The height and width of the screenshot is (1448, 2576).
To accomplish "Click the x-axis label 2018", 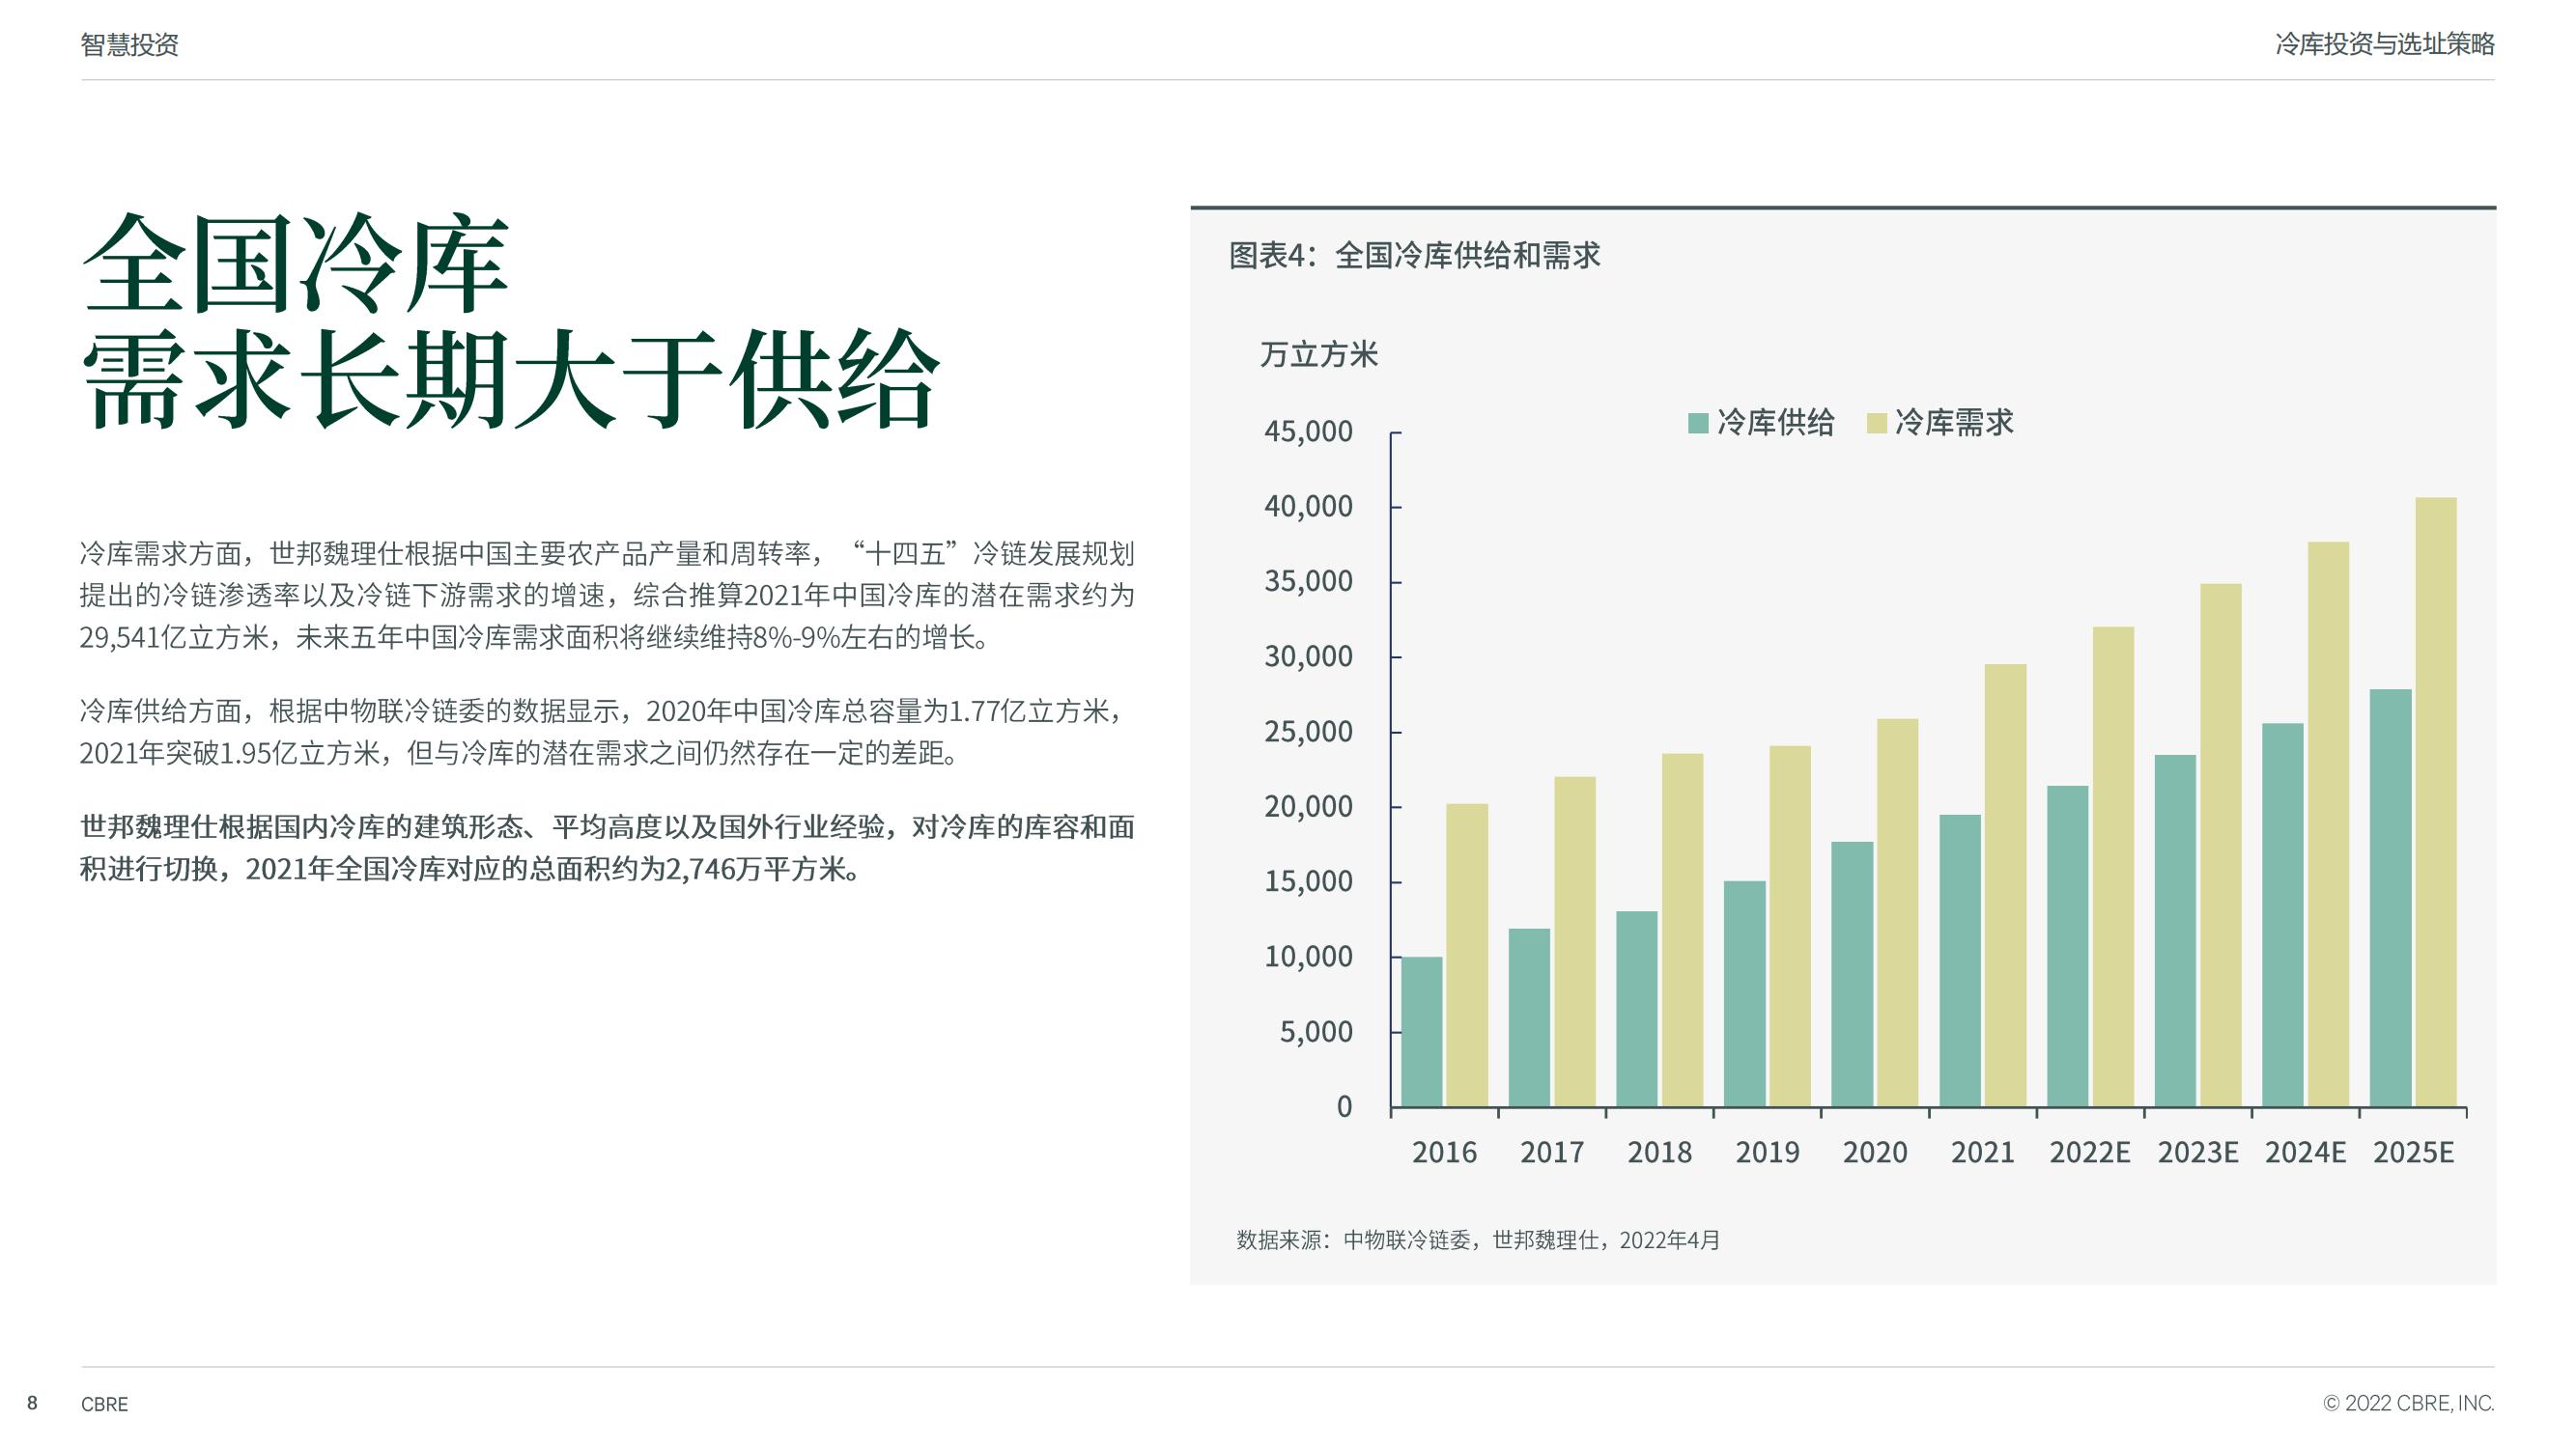I will coord(1660,1153).
